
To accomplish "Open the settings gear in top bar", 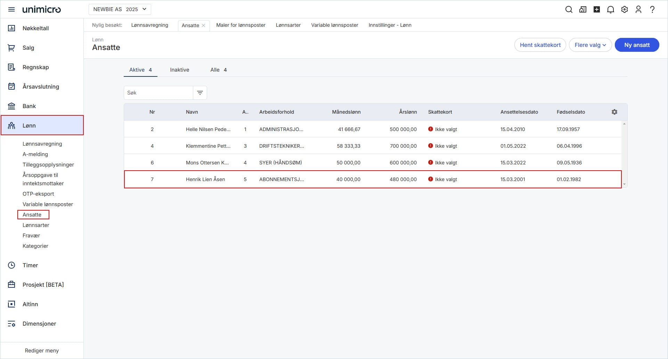I will pyautogui.click(x=624, y=9).
